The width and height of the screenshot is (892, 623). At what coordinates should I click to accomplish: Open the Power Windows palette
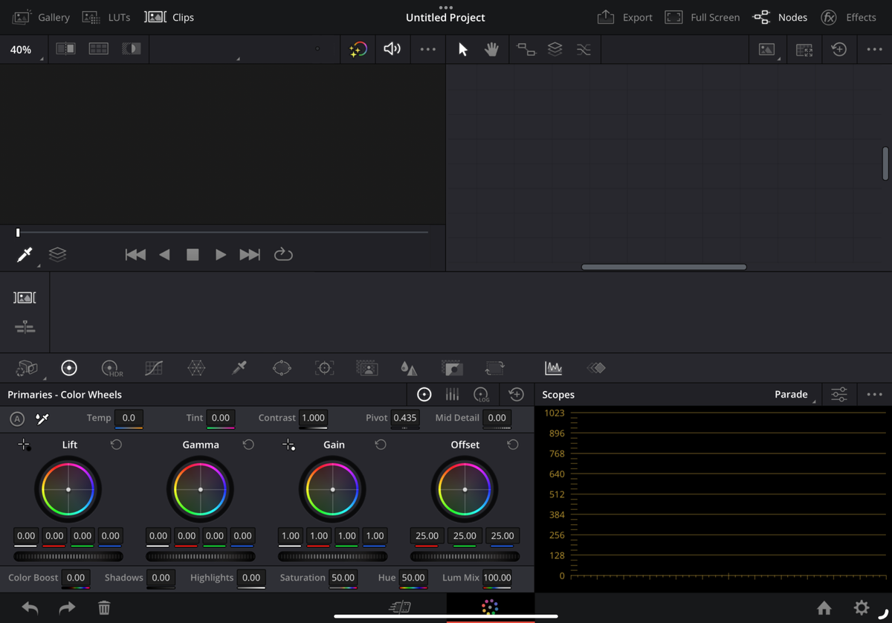click(x=282, y=367)
